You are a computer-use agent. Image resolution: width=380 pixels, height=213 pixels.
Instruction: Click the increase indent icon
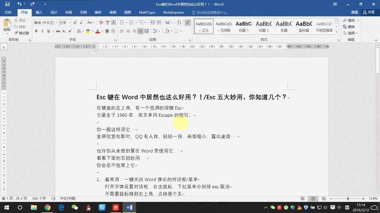[159, 23]
